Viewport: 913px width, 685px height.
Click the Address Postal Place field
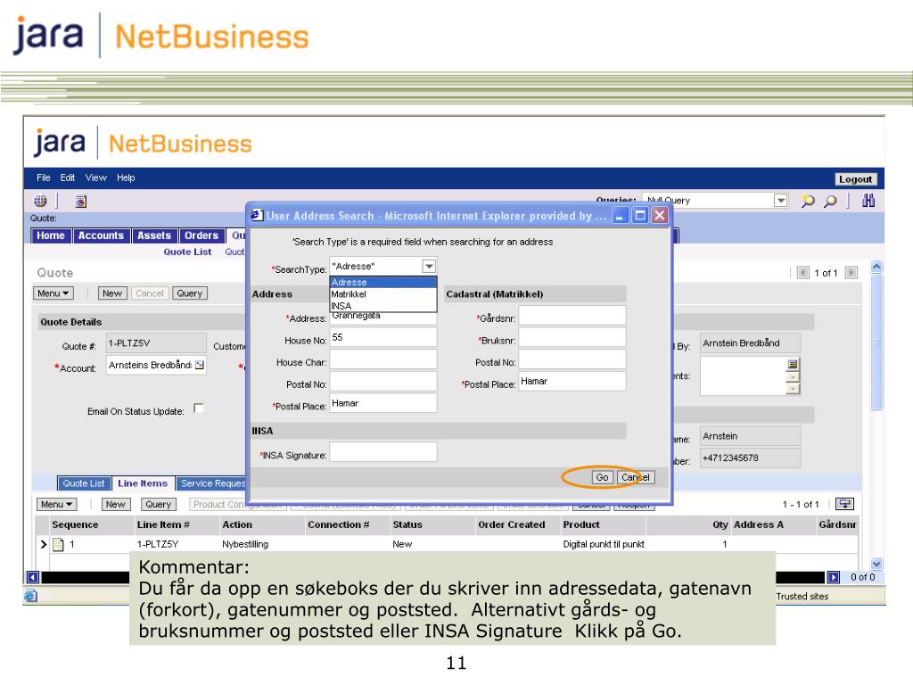(383, 403)
